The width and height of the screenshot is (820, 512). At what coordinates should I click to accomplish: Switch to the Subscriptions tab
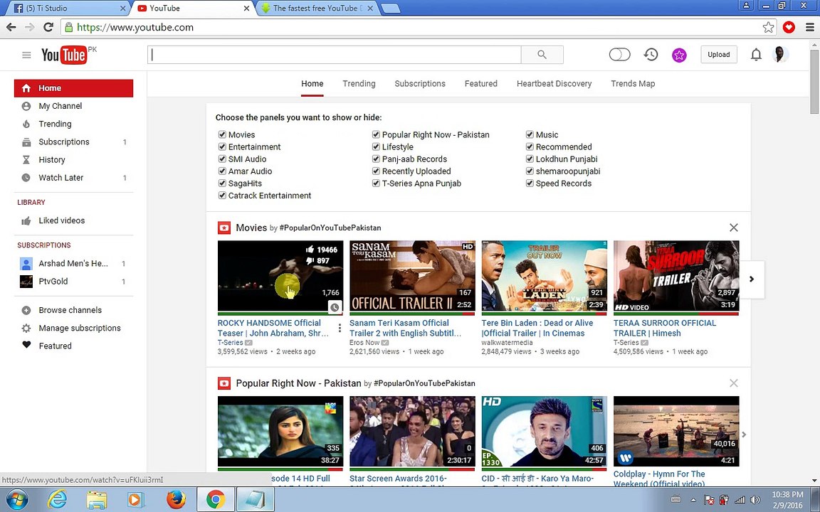(x=420, y=84)
